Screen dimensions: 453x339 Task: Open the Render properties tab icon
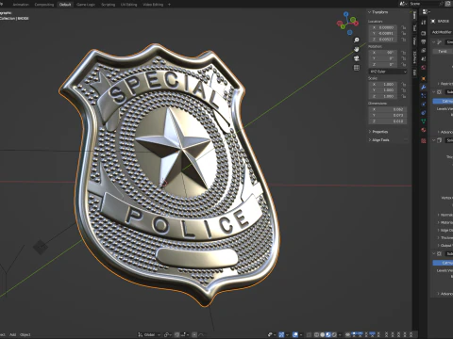click(424, 33)
